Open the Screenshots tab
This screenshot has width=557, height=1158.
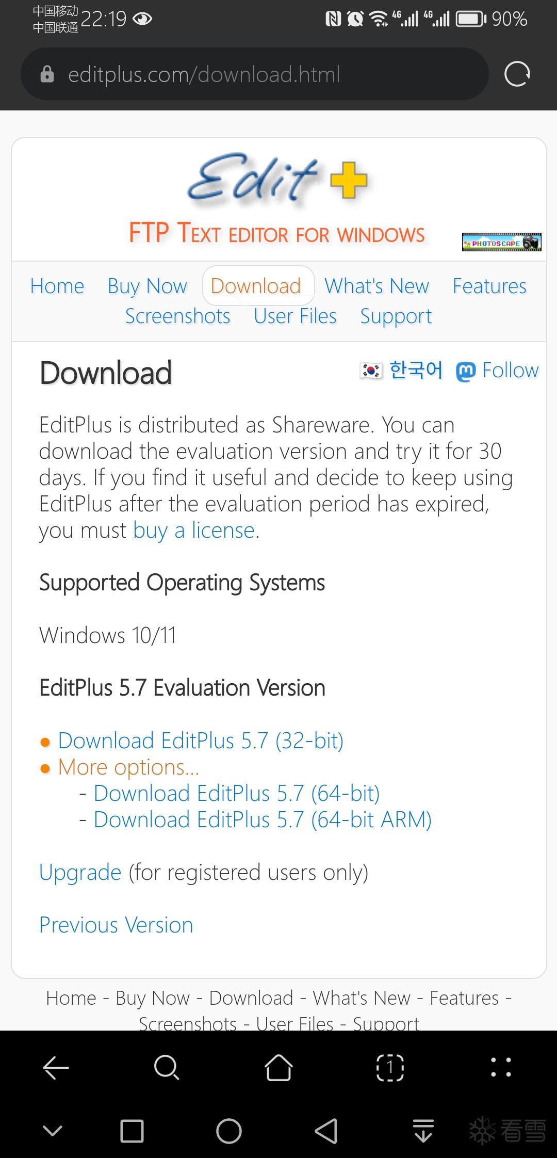[x=177, y=316]
